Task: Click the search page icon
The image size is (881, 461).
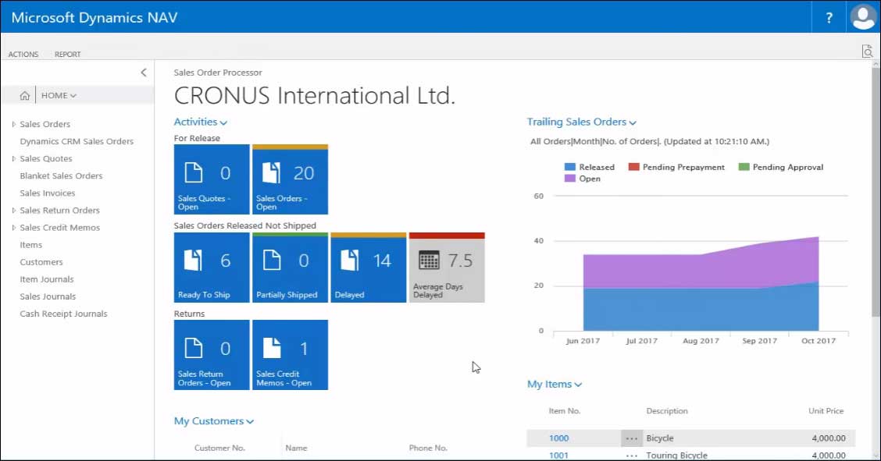Action: (x=867, y=51)
